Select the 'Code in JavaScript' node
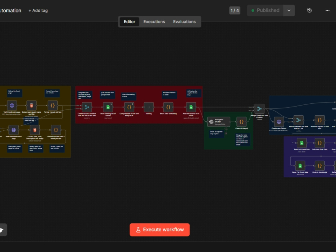336x252 pixels. 320,166
